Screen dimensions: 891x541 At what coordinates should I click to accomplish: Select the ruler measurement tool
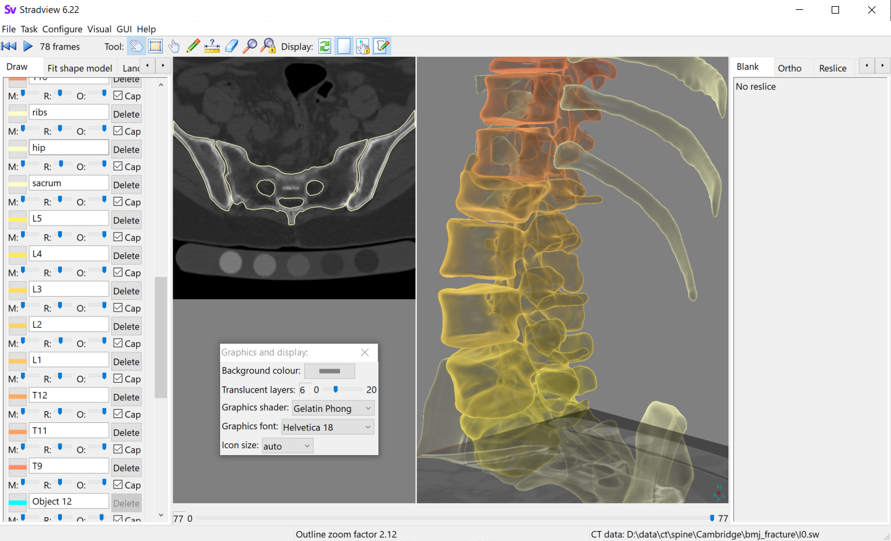coord(212,46)
